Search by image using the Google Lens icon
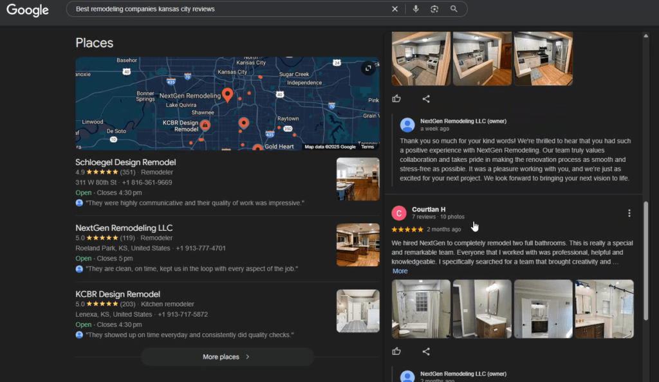 click(x=434, y=9)
